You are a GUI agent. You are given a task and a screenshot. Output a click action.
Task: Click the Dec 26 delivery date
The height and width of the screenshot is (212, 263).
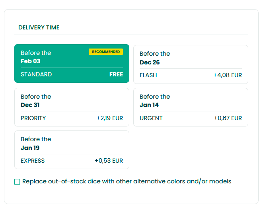(150, 62)
